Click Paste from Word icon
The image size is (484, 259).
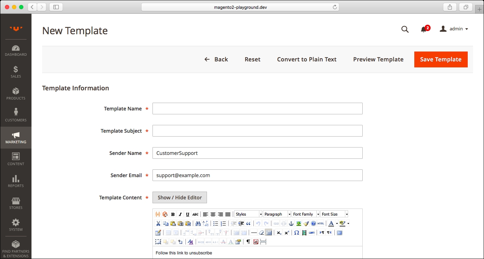point(188,223)
